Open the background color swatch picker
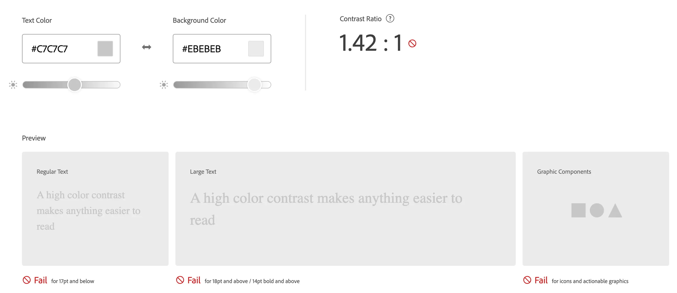 [x=256, y=49]
